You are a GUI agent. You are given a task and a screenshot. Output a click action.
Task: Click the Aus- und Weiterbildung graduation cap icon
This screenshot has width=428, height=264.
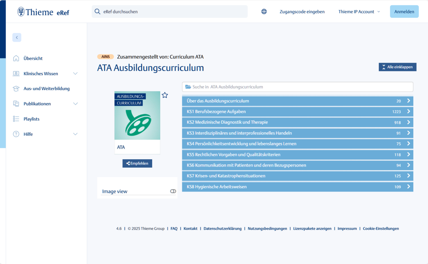(x=16, y=88)
